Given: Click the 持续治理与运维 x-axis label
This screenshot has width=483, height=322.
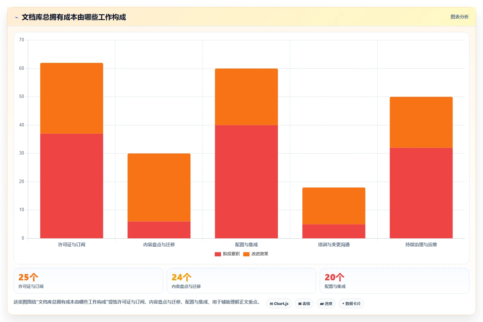Looking at the screenshot, I should click(421, 245).
